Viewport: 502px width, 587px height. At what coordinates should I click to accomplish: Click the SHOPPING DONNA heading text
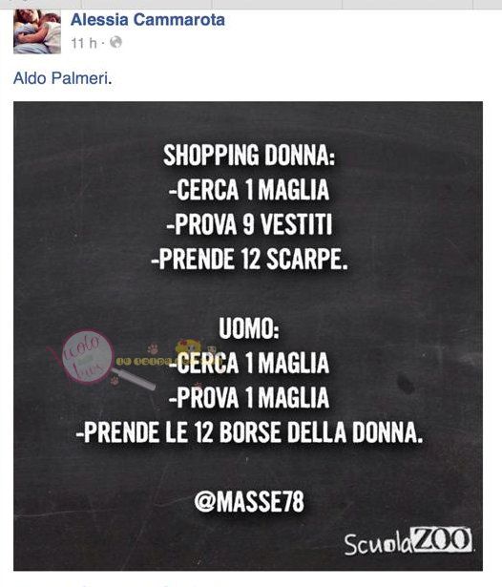tap(249, 155)
